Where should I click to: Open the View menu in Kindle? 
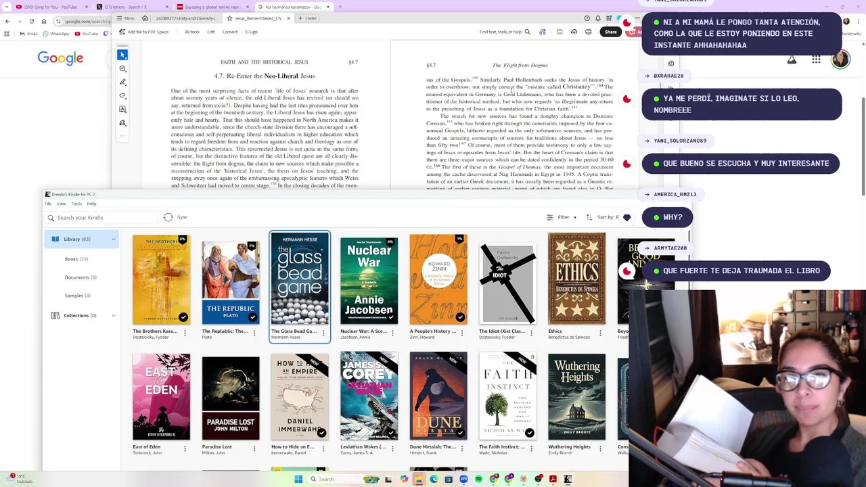point(61,204)
